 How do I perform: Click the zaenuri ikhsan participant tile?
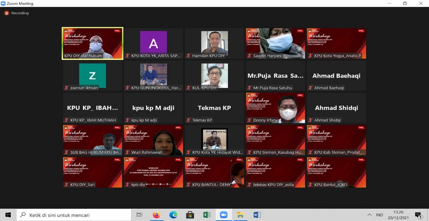pyautogui.click(x=92, y=75)
